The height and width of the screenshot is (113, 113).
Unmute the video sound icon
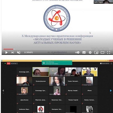point(19,53)
